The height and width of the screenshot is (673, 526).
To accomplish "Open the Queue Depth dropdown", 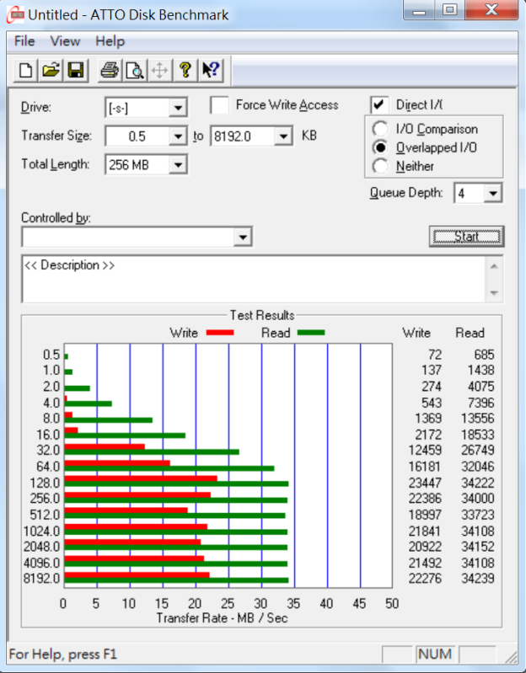I will [493, 193].
